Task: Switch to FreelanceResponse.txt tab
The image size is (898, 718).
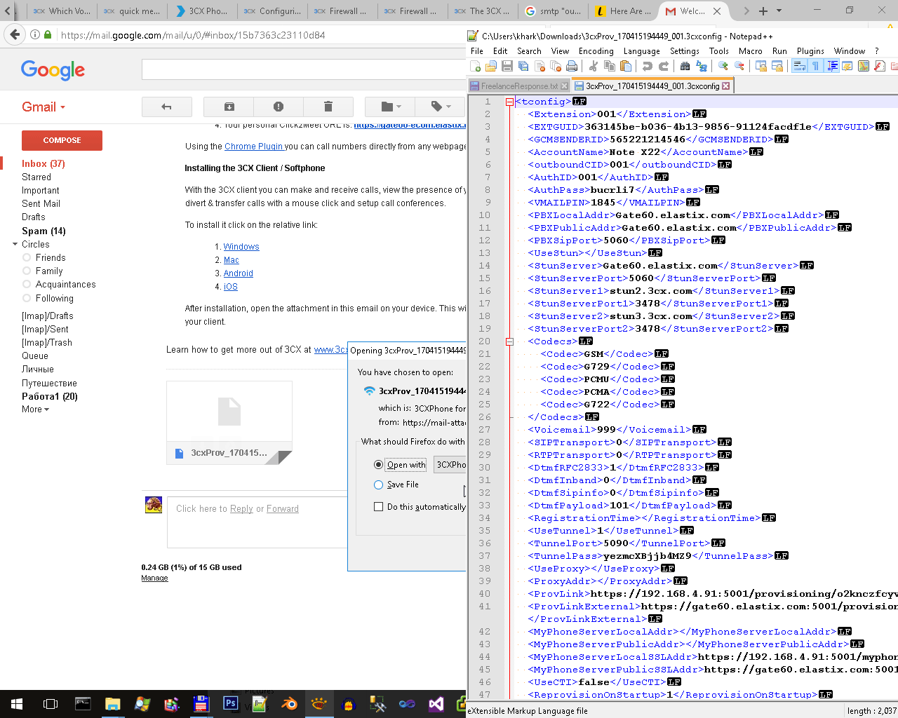Action: coord(519,86)
